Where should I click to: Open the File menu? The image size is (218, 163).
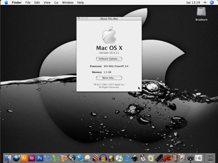tap(28, 2)
